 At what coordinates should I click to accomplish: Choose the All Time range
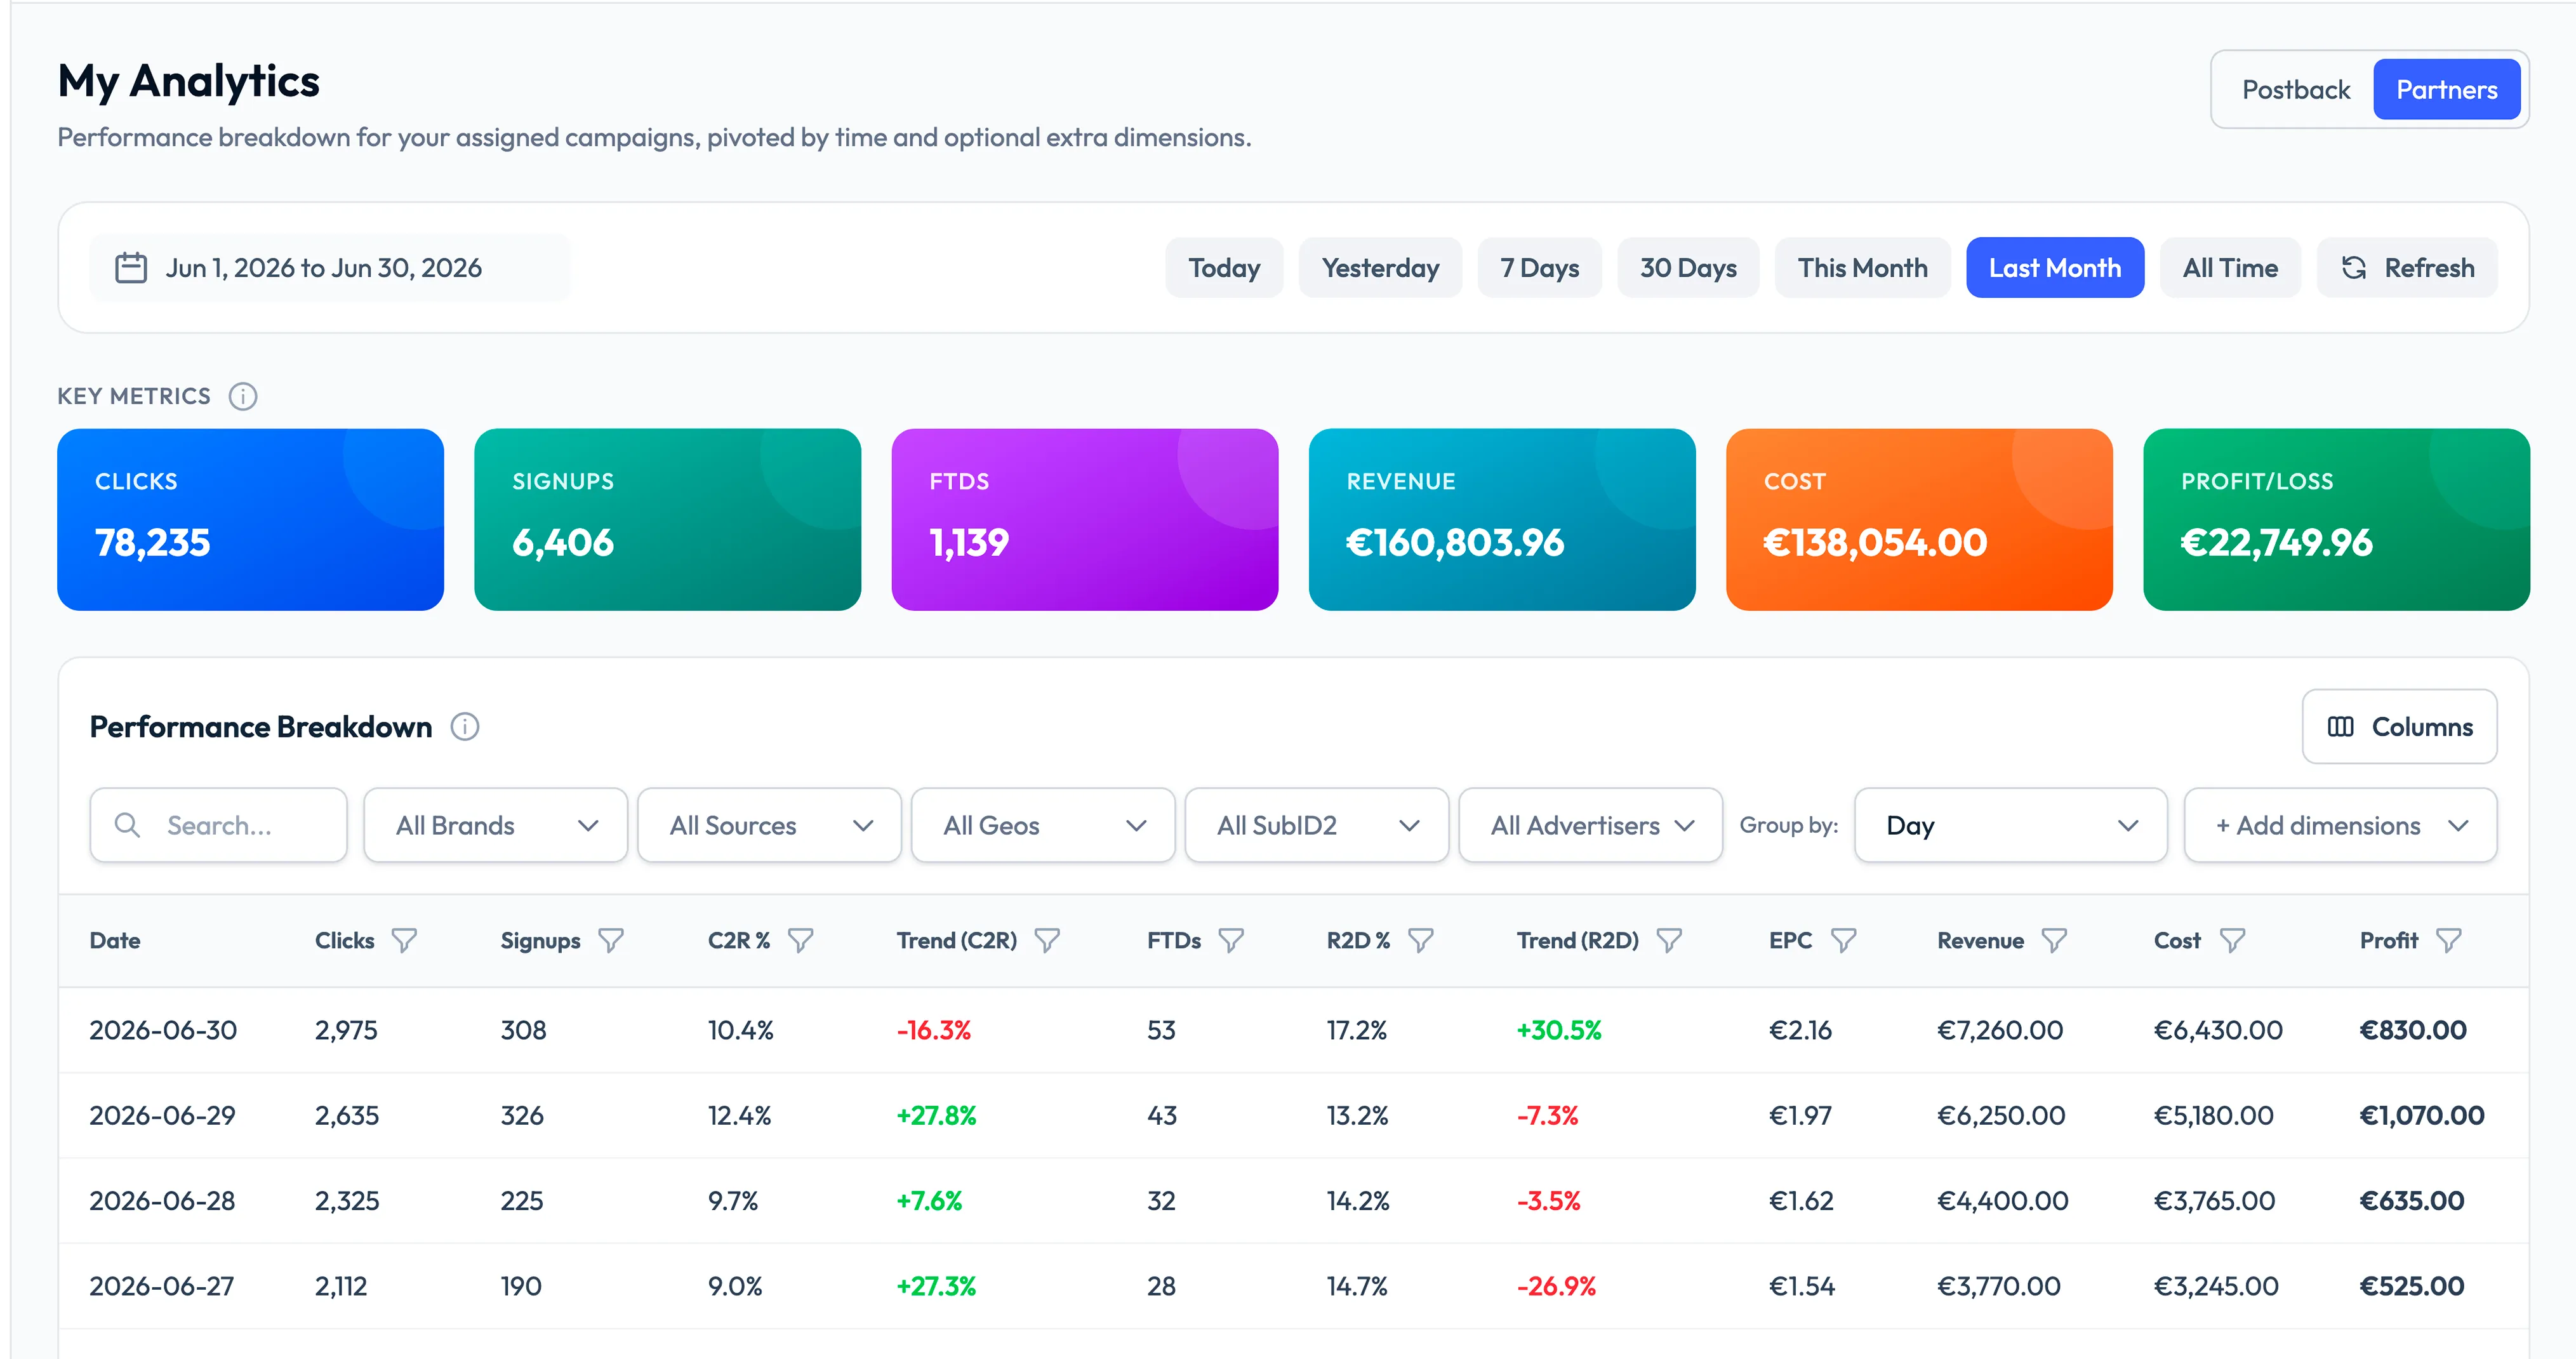(2230, 268)
